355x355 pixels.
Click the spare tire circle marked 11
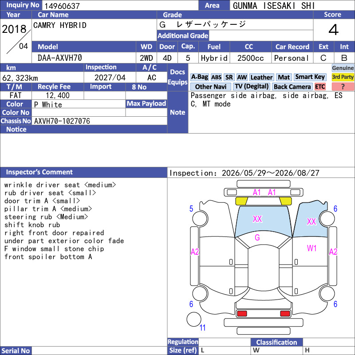coord(194,319)
